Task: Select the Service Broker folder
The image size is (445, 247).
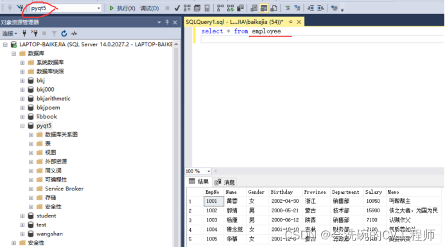Action: (64, 189)
